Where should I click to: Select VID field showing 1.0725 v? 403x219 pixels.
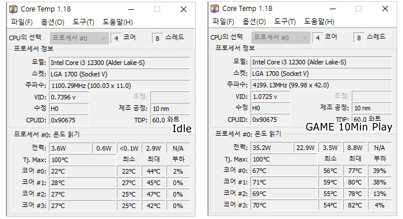pos(271,97)
